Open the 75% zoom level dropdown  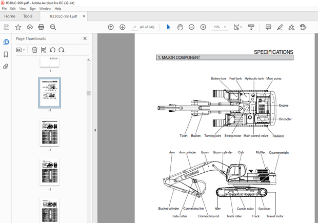point(220,27)
